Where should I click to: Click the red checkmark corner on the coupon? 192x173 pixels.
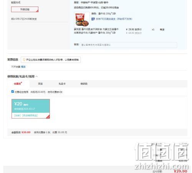(x=48, y=117)
